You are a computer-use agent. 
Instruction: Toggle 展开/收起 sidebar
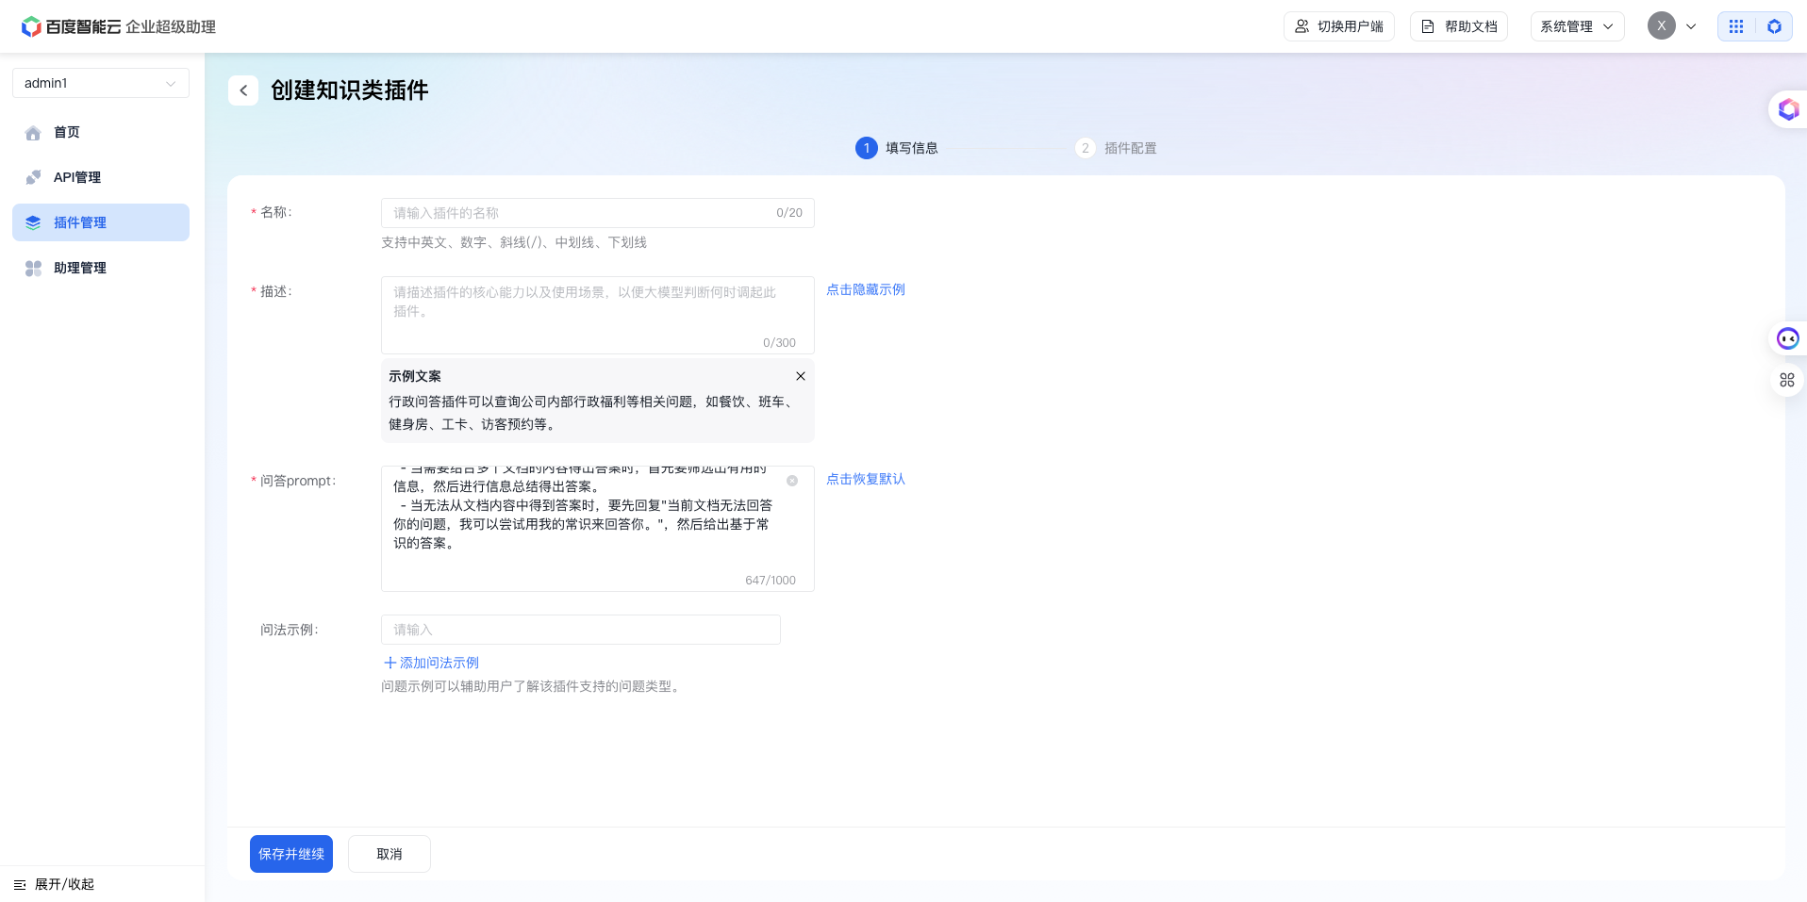coord(55,884)
